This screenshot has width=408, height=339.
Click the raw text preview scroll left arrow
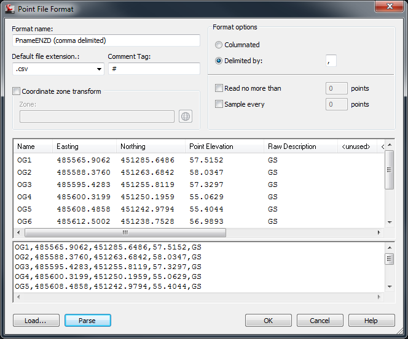pos(18,297)
